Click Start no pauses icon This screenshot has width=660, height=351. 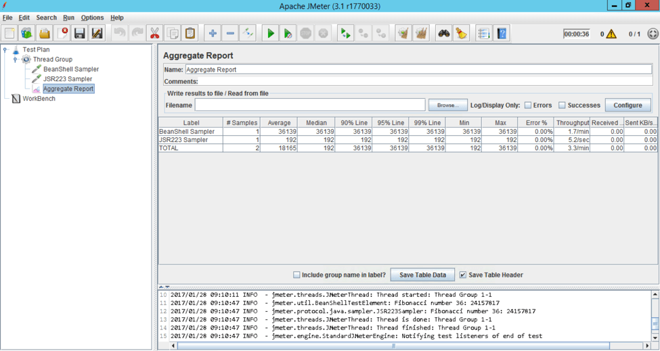[288, 33]
